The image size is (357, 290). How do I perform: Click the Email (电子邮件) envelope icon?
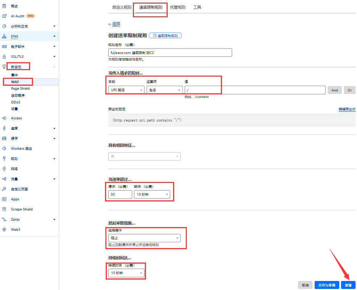(x=4, y=47)
